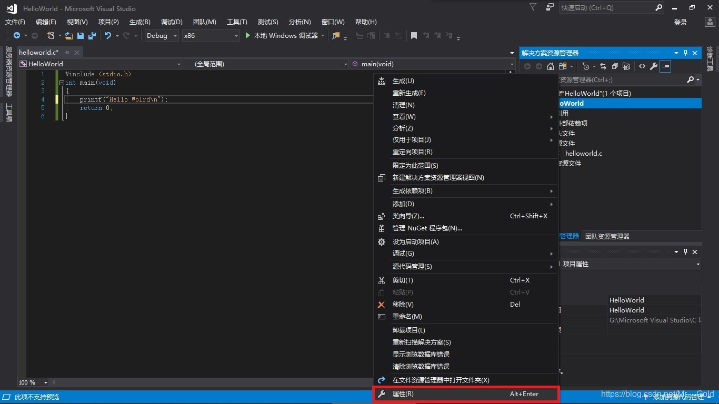This screenshot has height=404, width=719.
Task: Open the main(void) member dropdown
Action: (x=433, y=64)
